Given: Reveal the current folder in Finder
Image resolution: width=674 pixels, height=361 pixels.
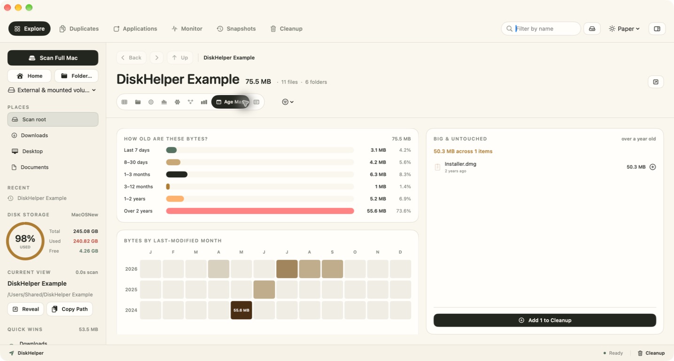Looking at the screenshot, I should (x=26, y=309).
